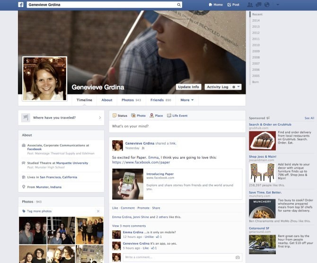The height and width of the screenshot is (263, 317).
Task: Open the first photo thumbnail in Photos
Action: point(33,230)
